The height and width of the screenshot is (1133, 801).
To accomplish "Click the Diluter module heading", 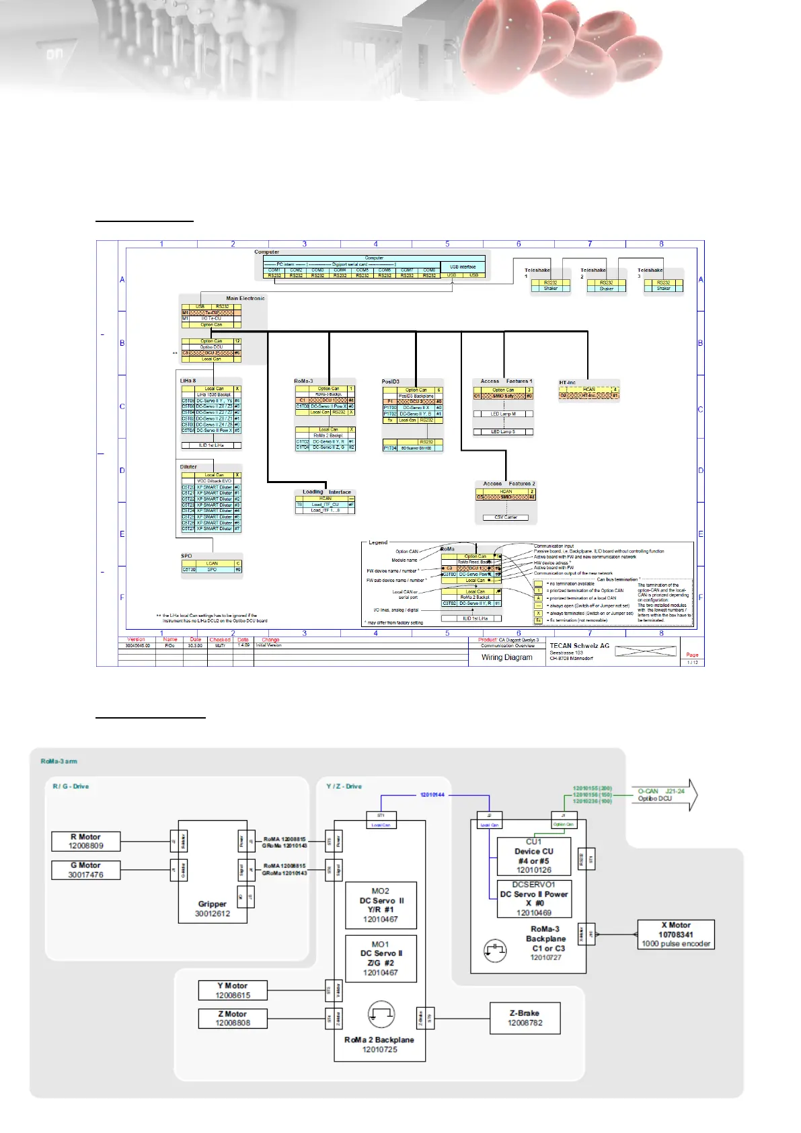I will (188, 467).
